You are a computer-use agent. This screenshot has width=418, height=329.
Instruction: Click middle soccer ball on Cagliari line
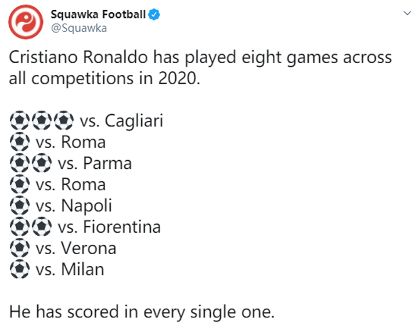point(41,121)
